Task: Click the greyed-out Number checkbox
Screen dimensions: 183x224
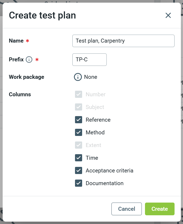Action: pyautogui.click(x=79, y=94)
